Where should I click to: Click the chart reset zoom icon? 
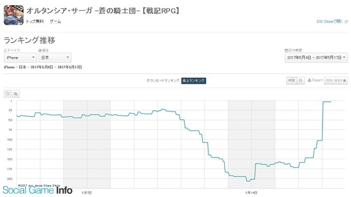pos(7,94)
